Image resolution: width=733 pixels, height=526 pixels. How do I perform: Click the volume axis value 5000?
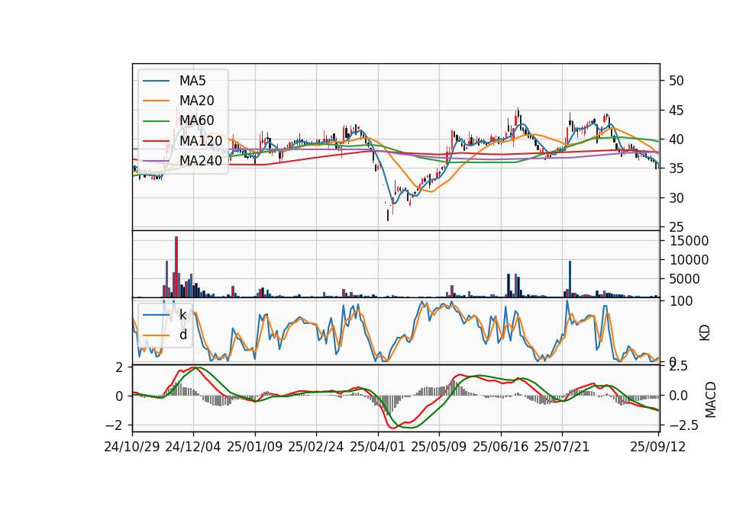[685, 279]
